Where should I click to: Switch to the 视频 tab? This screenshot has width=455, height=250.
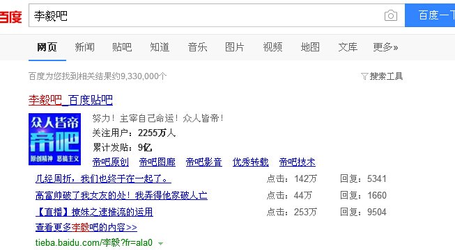coord(272,47)
